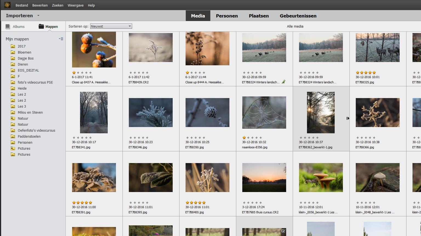
Task: Select the Les 3 folder
Action: click(22, 106)
